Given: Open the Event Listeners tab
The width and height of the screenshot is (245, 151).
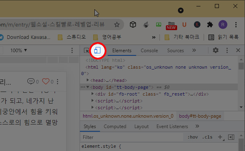Looking at the screenshot, I should (x=172, y=127).
